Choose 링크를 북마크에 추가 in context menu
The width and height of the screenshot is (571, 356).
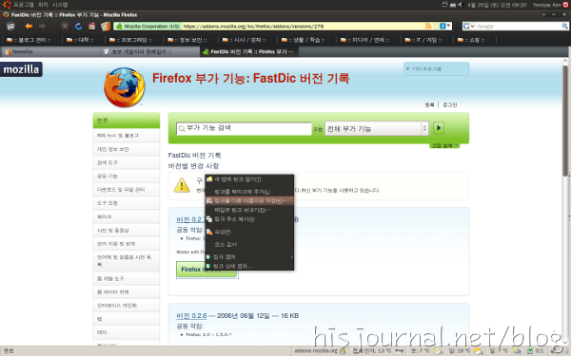tap(249, 192)
